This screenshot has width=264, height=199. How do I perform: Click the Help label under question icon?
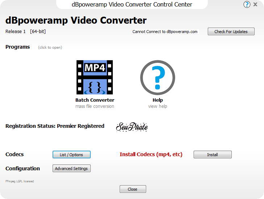coord(158,100)
